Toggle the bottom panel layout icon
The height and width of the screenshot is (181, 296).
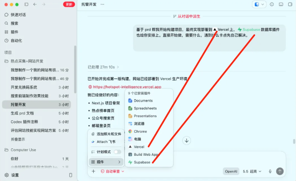point(281,4)
